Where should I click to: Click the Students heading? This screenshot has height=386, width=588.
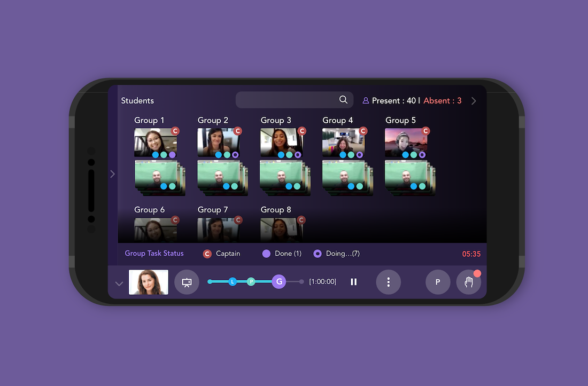[x=137, y=101]
